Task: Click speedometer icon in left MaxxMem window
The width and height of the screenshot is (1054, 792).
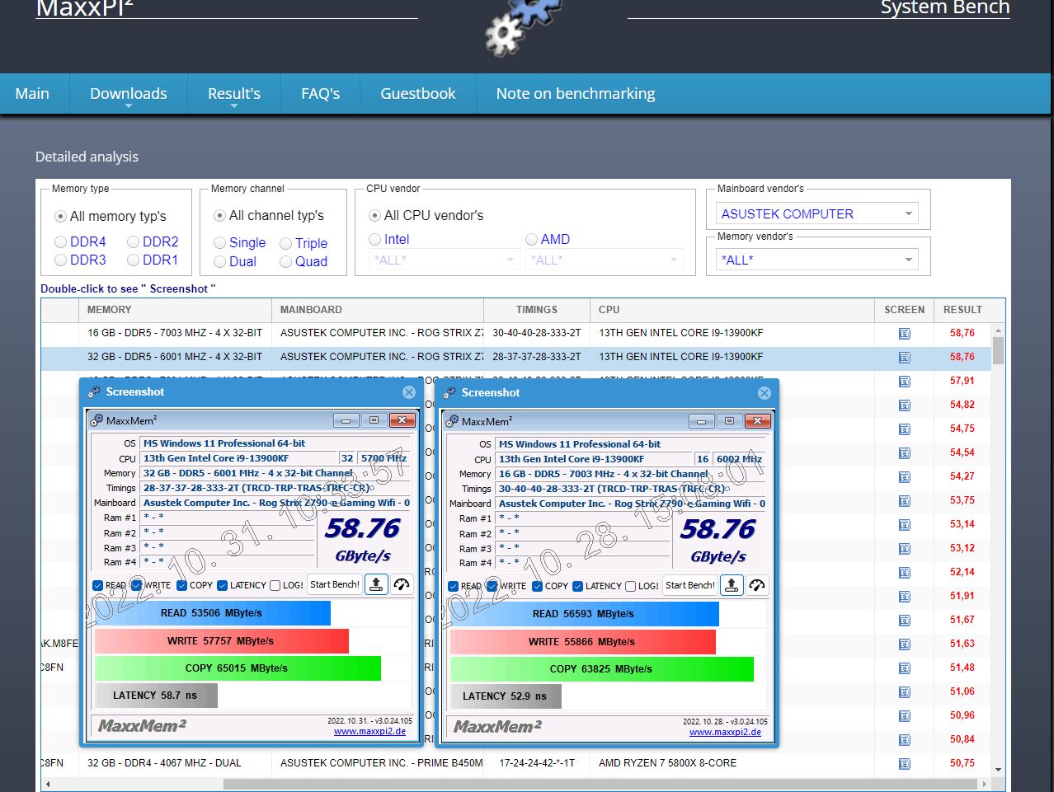Action: [x=402, y=584]
